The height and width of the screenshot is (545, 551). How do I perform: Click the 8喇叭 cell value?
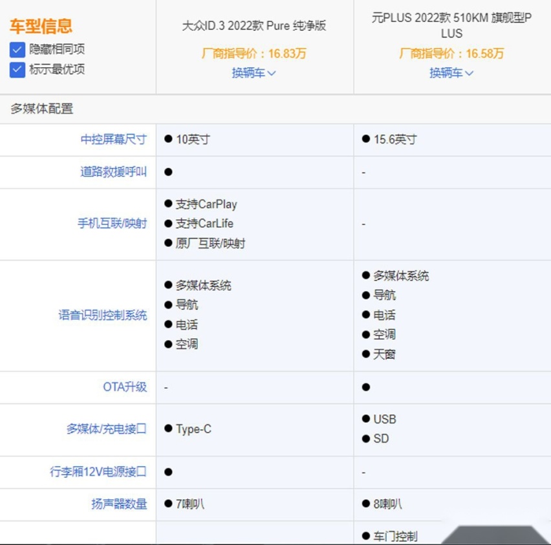point(387,504)
